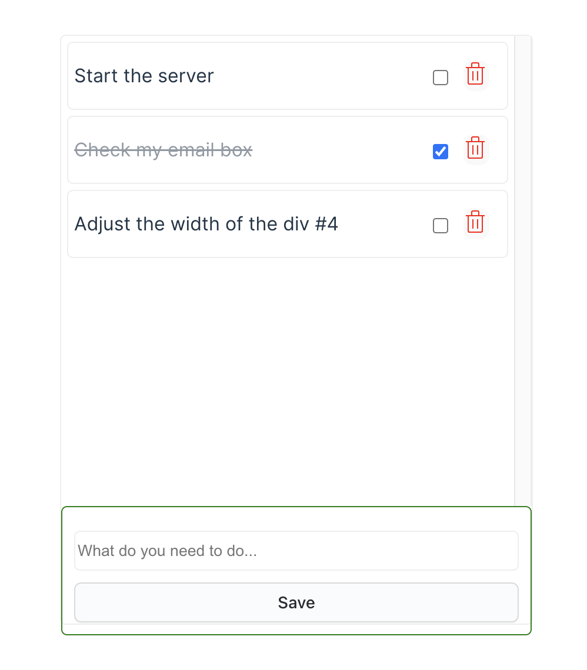This screenshot has width=587, height=670.
Task: Click the red trash can in first todo row
Action: (x=475, y=75)
